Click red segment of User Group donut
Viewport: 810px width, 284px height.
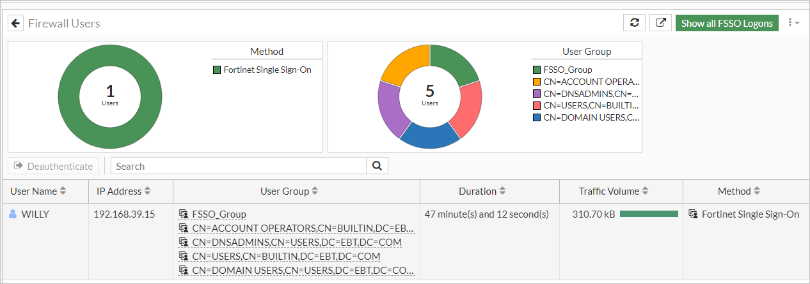469,109
